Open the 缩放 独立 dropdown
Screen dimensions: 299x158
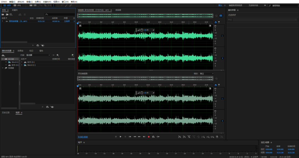tap(207, 74)
